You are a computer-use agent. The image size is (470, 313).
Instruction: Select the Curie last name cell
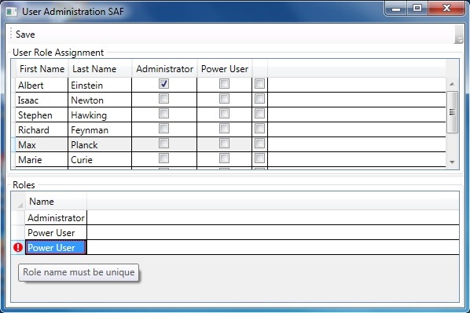coord(100,160)
